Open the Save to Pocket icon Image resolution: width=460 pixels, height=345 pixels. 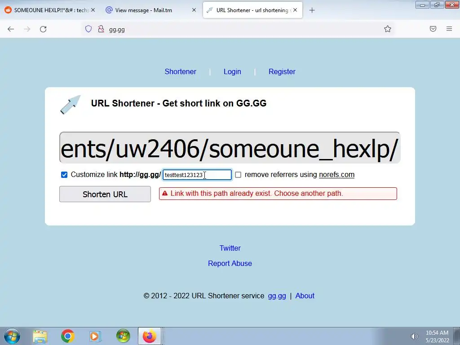tap(433, 29)
